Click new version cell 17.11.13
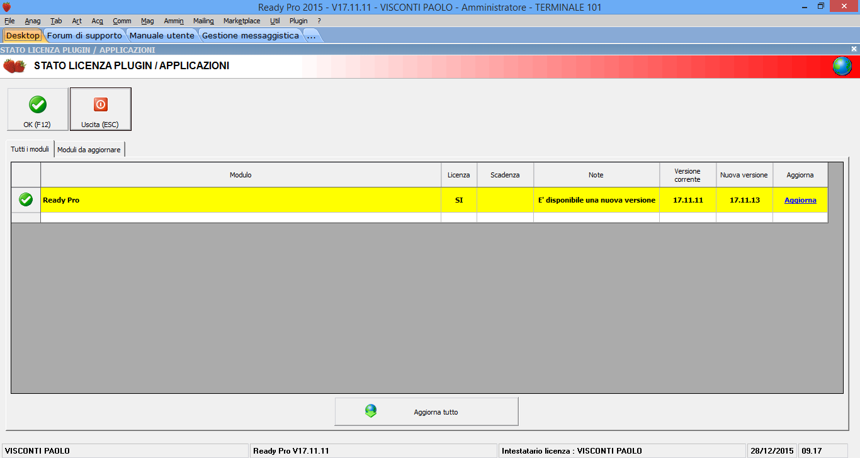 click(744, 200)
